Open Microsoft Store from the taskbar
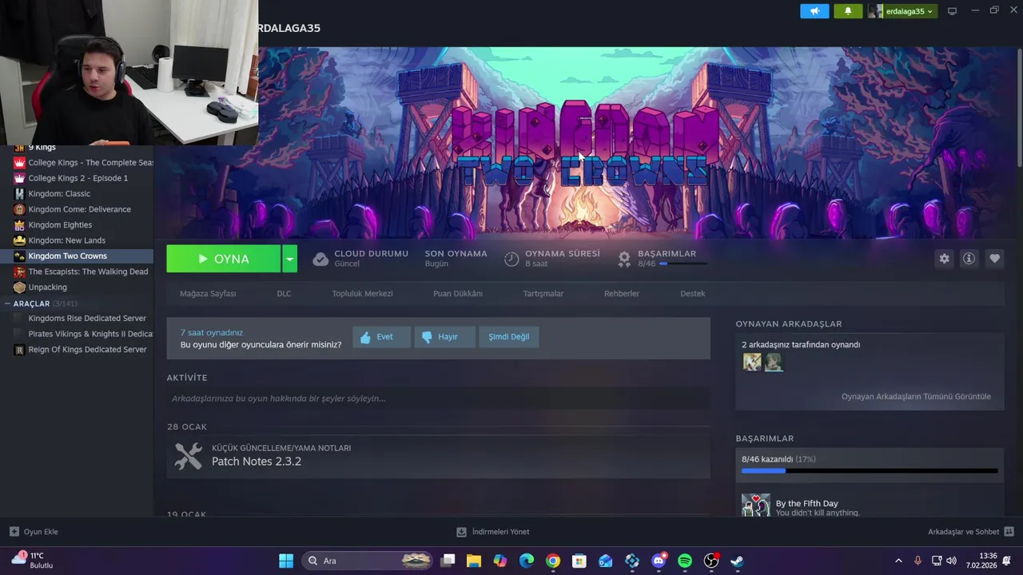Image resolution: width=1023 pixels, height=575 pixels. click(x=579, y=561)
